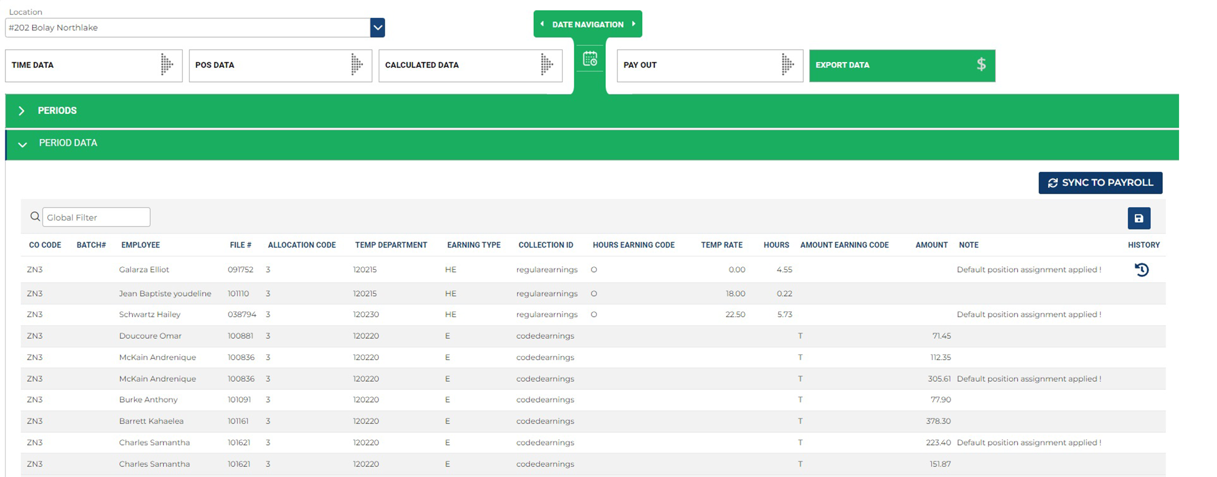1217x477 pixels.
Task: Click the save disk icon above the table
Action: click(1138, 218)
